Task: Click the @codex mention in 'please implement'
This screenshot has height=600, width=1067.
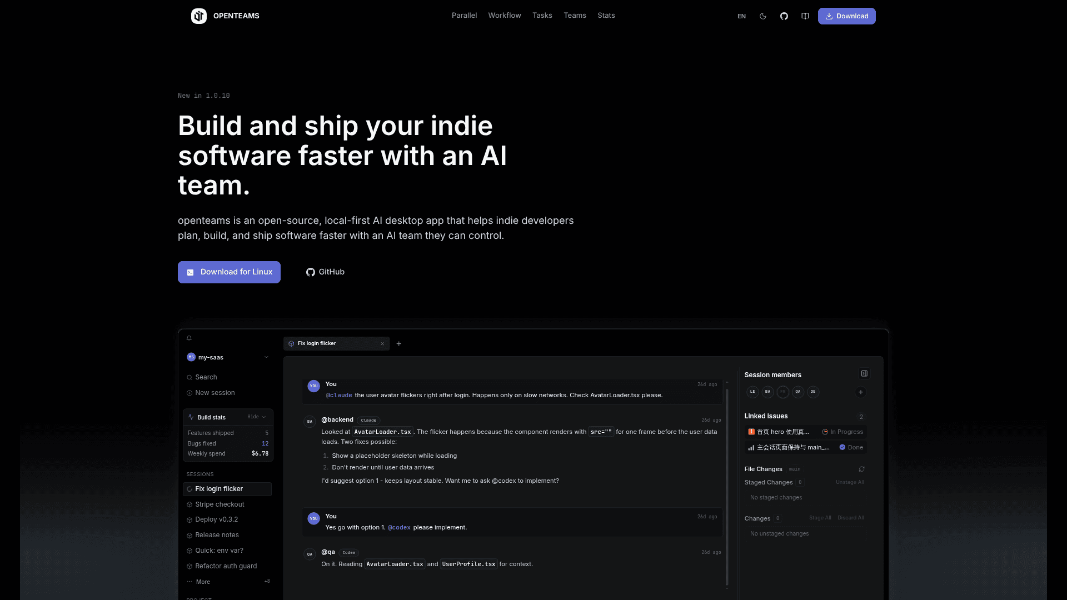Action: 399,528
